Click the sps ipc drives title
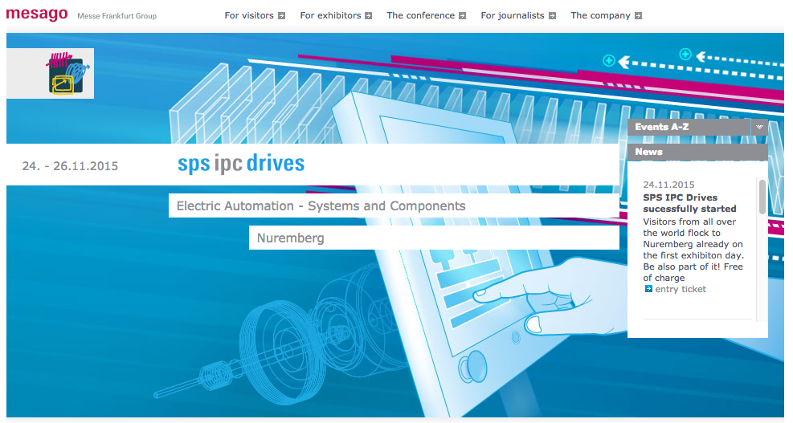 241,164
